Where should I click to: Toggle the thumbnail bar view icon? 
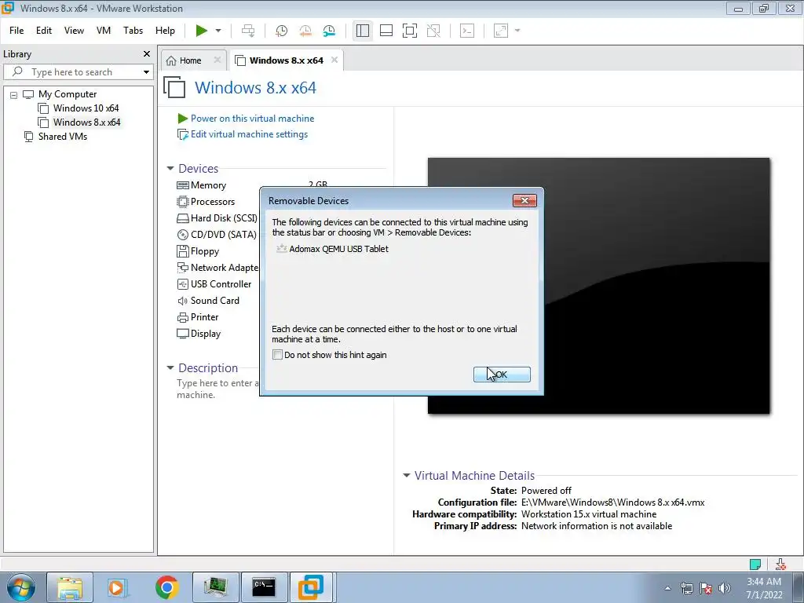coord(386,31)
